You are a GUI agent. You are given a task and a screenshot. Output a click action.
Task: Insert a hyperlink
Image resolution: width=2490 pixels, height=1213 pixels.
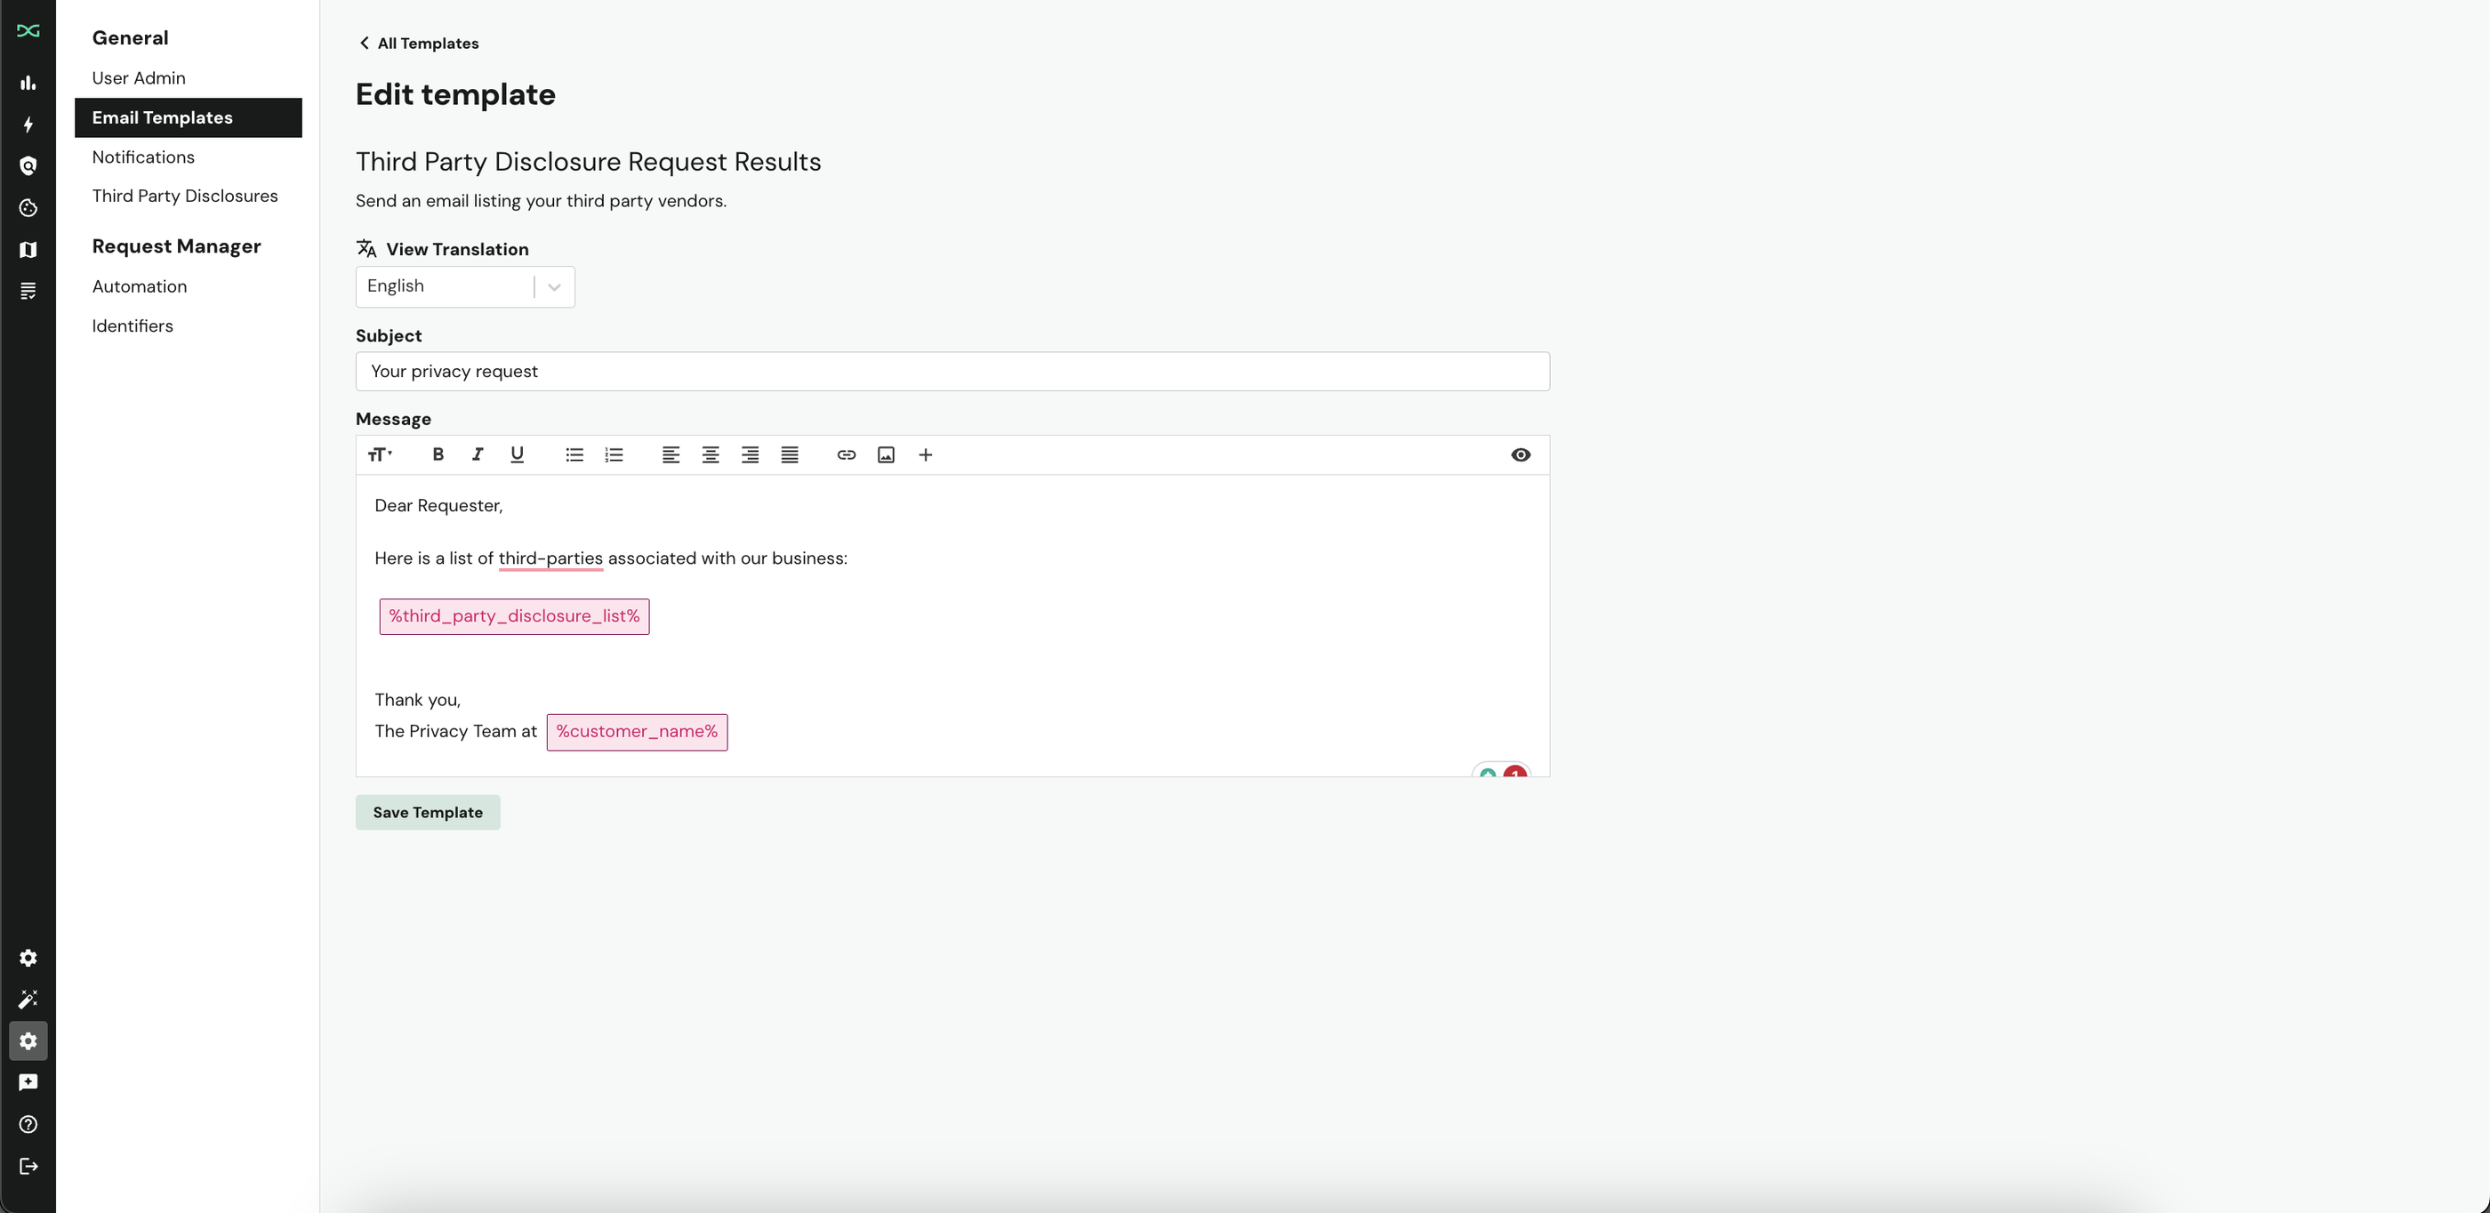point(847,454)
